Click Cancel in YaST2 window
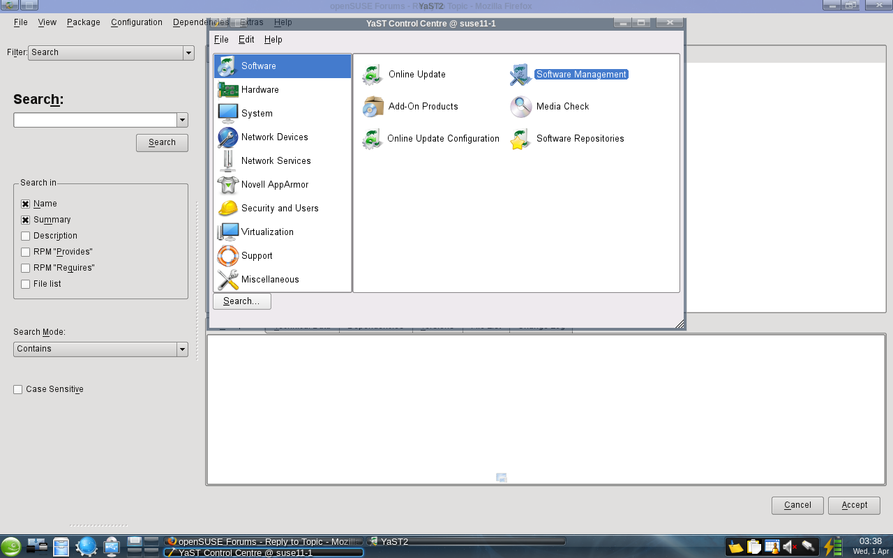The width and height of the screenshot is (893, 558). click(x=797, y=505)
